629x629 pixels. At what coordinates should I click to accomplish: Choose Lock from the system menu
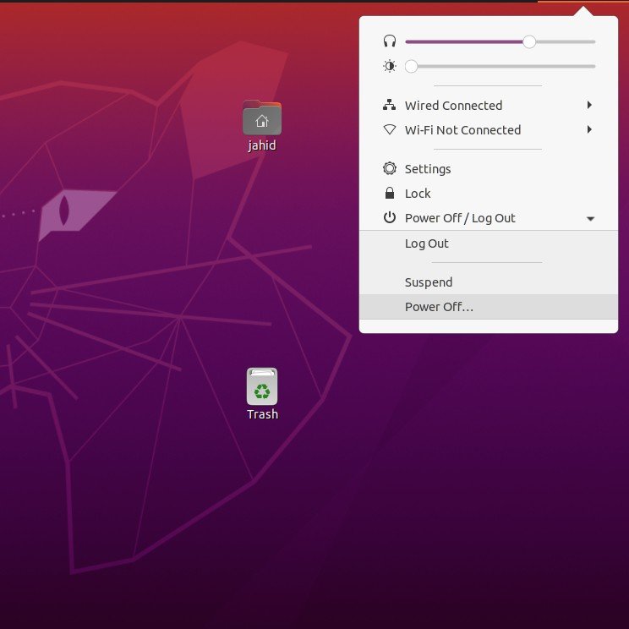488,193
